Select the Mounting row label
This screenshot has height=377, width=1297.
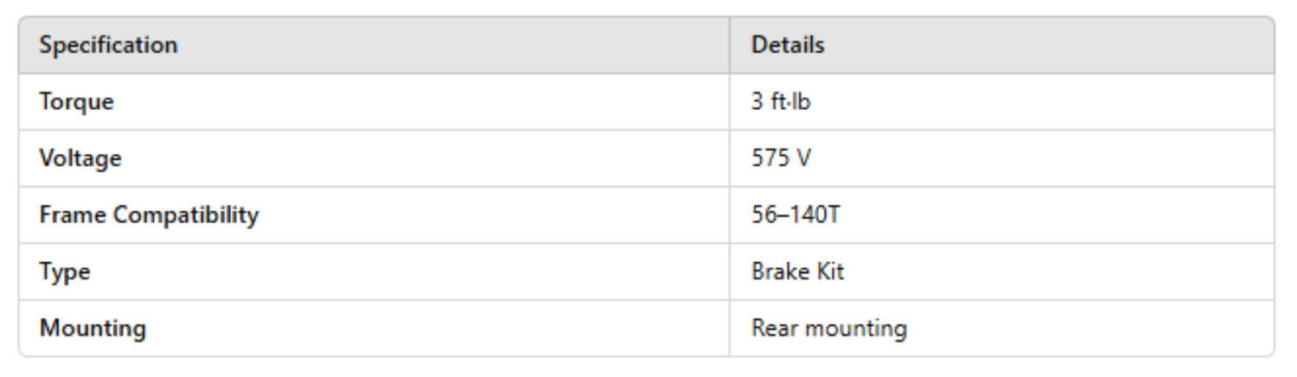pos(93,329)
